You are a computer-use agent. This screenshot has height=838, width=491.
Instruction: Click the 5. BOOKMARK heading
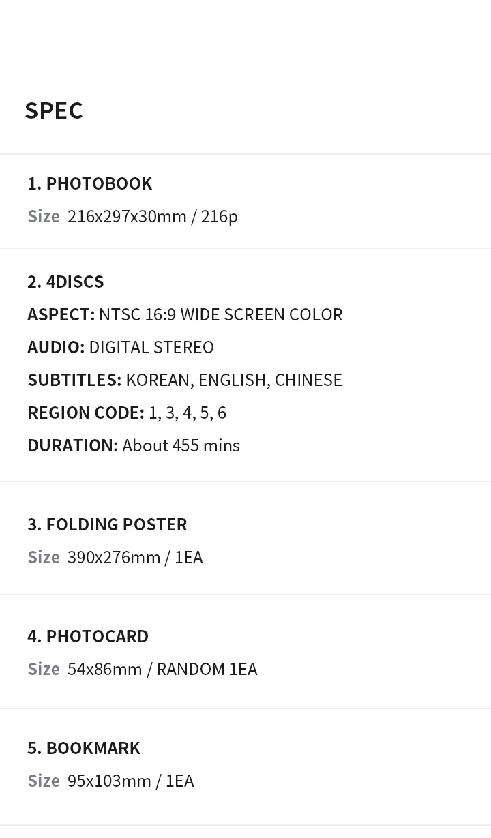pyautogui.click(x=84, y=748)
